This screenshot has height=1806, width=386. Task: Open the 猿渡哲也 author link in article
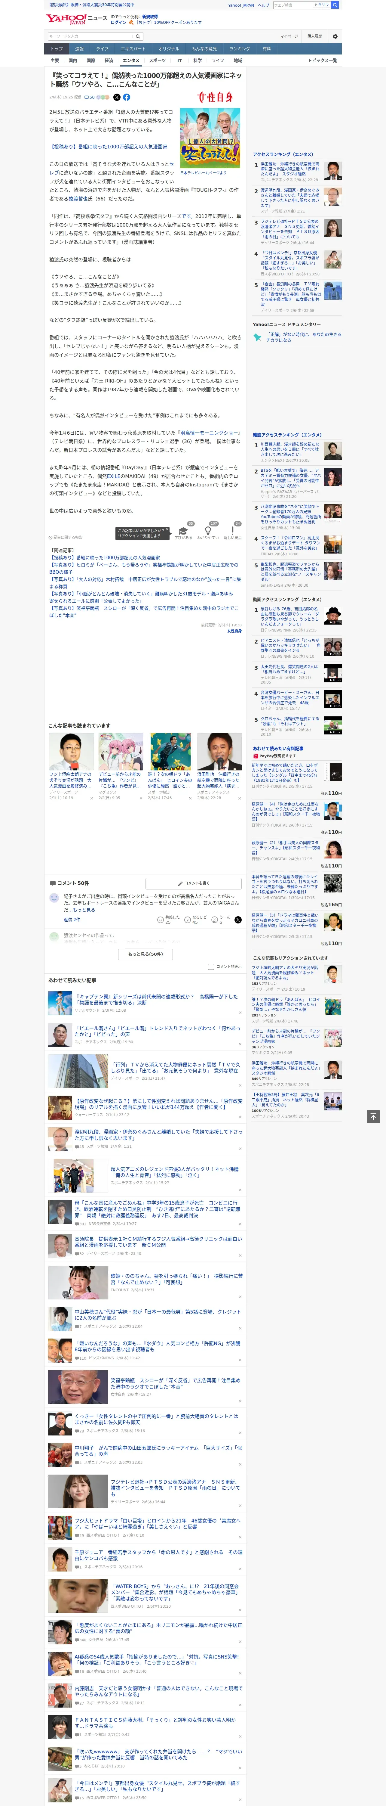pos(78,199)
